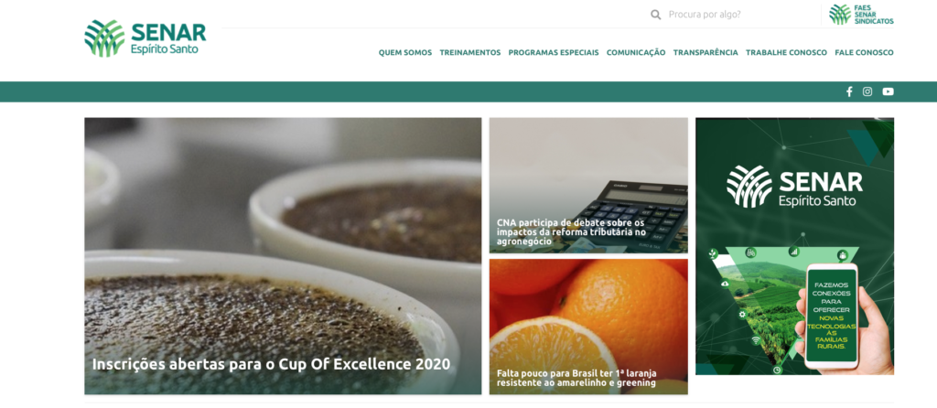Open the Facebook social icon
The height and width of the screenshot is (408, 937).
(848, 91)
